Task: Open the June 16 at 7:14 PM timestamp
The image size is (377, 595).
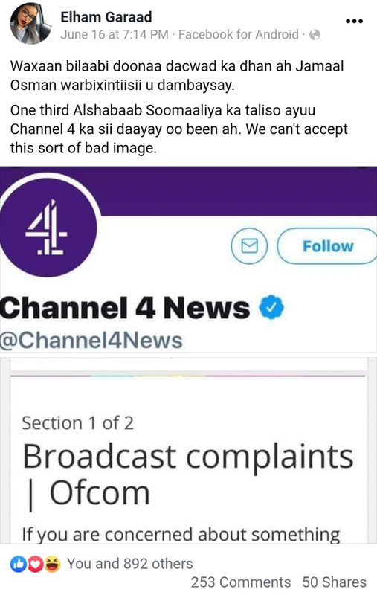Action: pyautogui.click(x=115, y=35)
